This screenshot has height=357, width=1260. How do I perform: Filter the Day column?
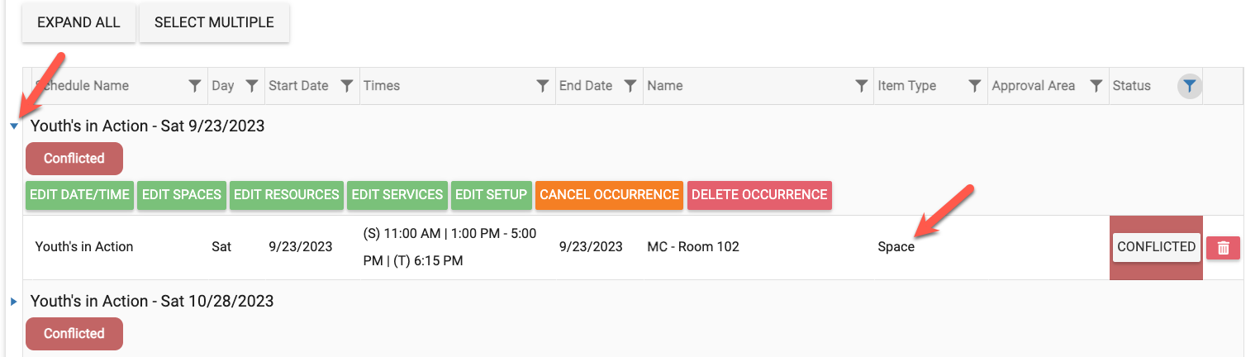pyautogui.click(x=252, y=86)
